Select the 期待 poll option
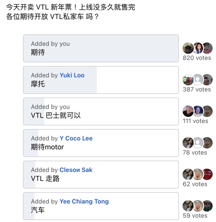The height and width of the screenshot is (222, 216). coord(101,48)
